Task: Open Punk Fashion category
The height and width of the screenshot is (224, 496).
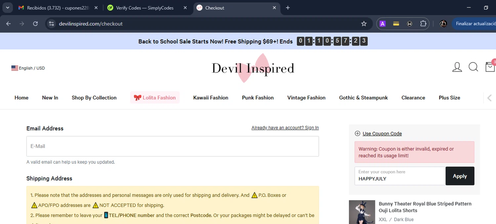Action: coord(258,98)
